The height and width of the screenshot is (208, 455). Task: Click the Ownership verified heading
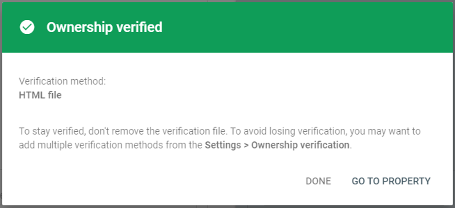104,27
